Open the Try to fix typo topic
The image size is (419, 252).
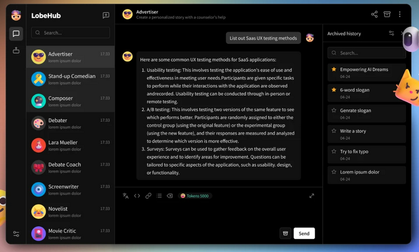click(367, 154)
